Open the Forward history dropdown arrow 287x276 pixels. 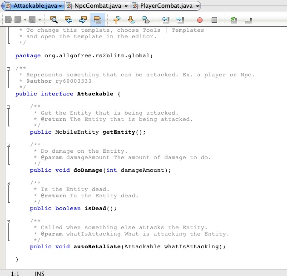coord(40,20)
